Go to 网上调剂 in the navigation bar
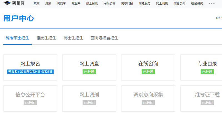This screenshot has height=126, width=222. pos(162,3)
